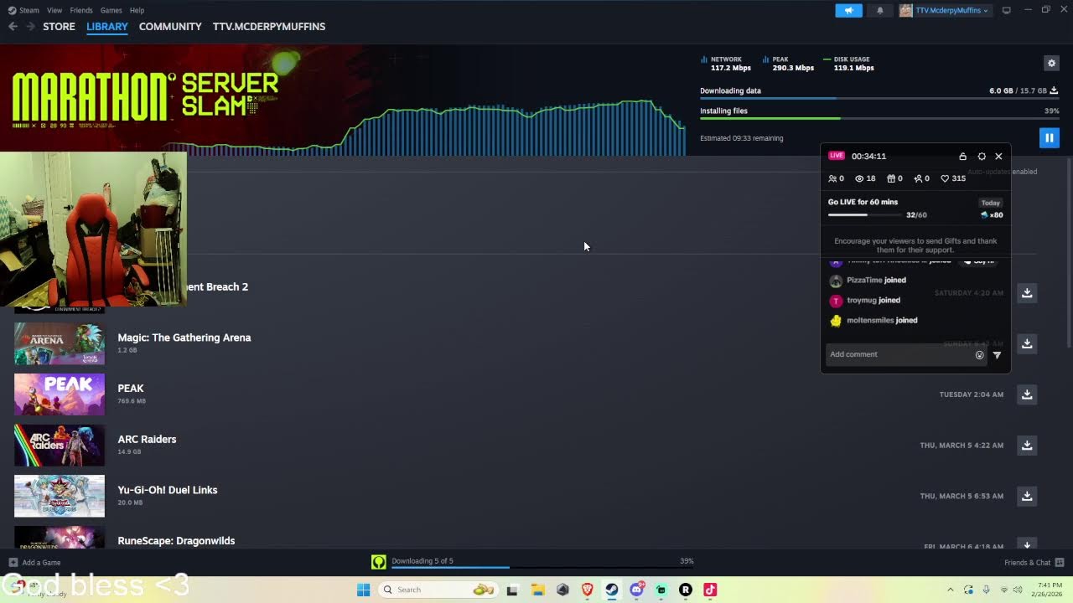Open live panel settings gear

click(982, 157)
